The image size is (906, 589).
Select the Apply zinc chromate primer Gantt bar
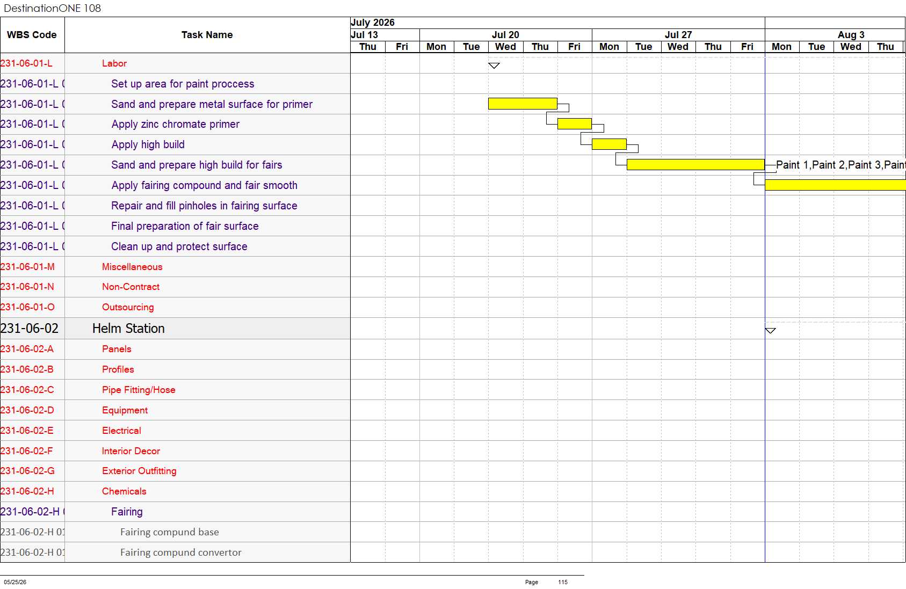(x=575, y=124)
